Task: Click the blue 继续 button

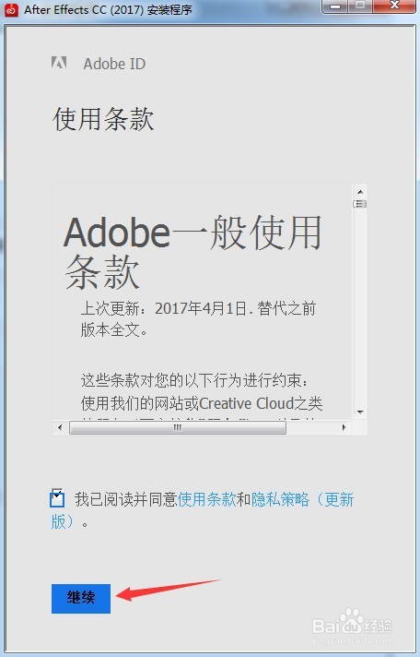Action: tap(81, 599)
